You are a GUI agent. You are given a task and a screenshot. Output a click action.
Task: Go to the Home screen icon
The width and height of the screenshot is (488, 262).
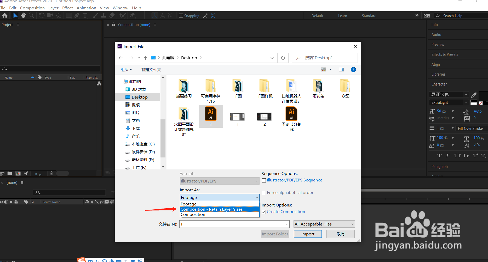point(5,16)
